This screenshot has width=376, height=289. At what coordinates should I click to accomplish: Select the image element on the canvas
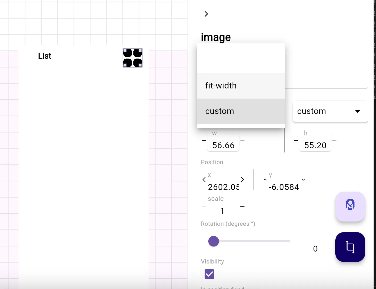point(133,58)
